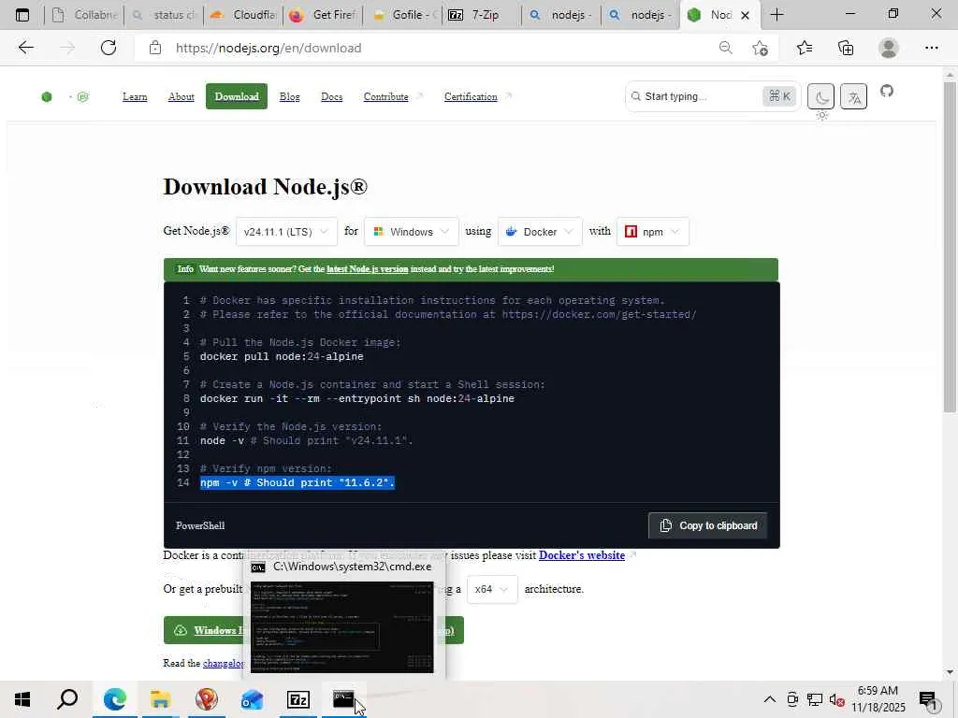Open the changelog link
This screenshot has height=718, width=958.
tap(223, 663)
